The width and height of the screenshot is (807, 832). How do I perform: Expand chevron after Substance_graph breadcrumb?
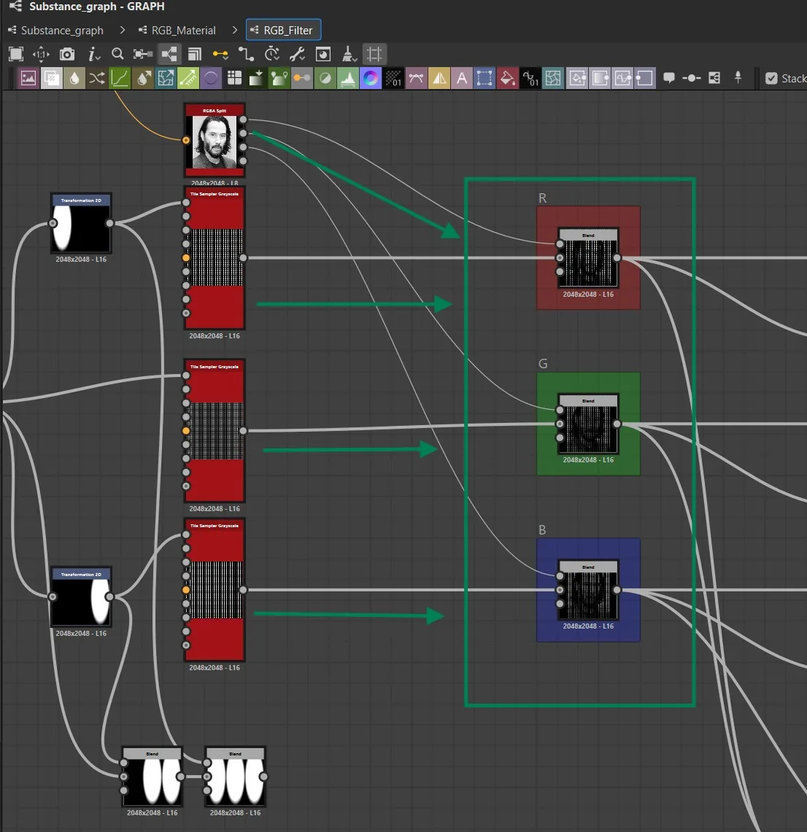point(122,30)
